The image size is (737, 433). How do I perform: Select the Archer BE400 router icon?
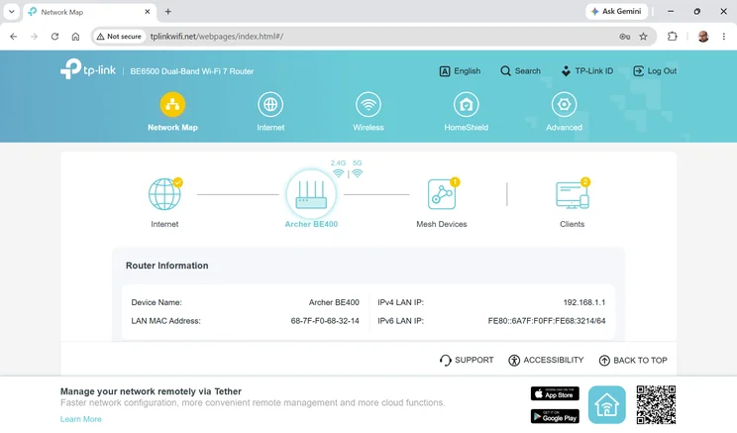(311, 194)
